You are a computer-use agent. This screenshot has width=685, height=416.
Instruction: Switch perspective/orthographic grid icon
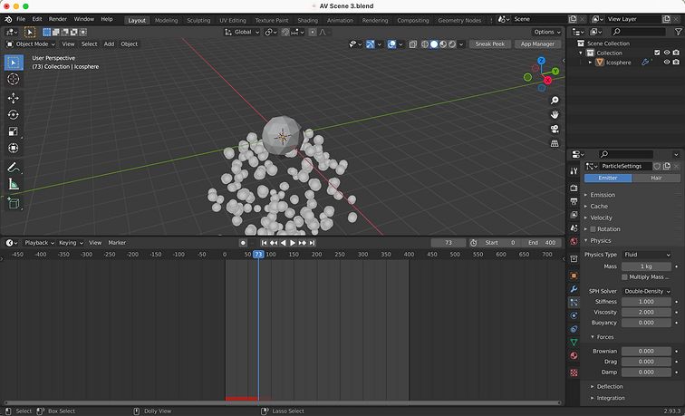pos(555,143)
